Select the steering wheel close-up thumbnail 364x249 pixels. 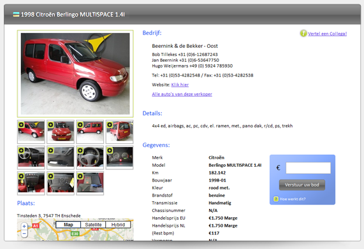click(90, 157)
